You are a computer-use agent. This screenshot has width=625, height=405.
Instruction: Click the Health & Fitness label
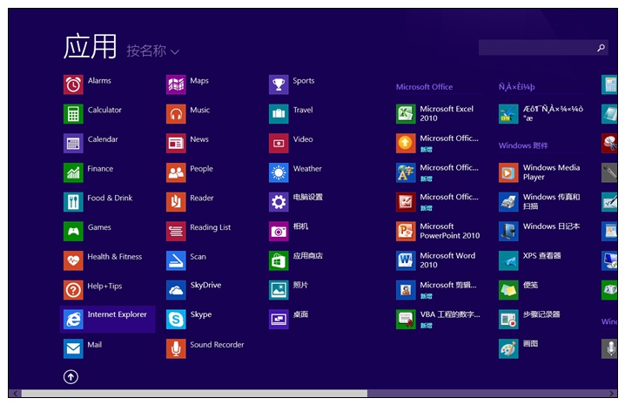pos(115,257)
